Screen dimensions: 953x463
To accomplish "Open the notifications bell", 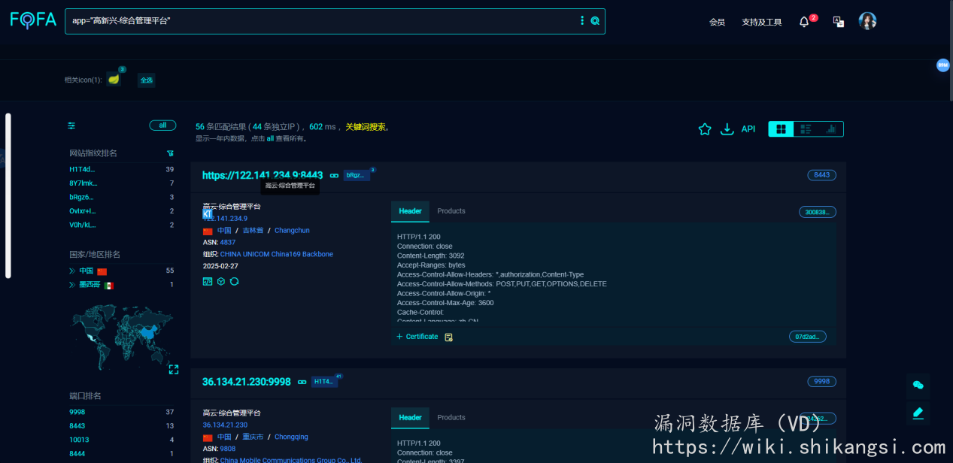I will [x=804, y=22].
